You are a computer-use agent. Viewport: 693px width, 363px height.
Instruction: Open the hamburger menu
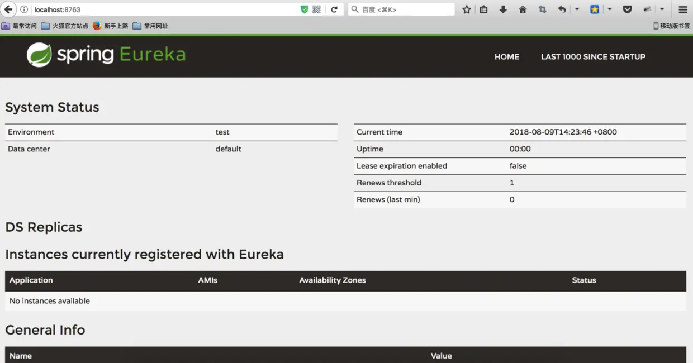(x=683, y=9)
